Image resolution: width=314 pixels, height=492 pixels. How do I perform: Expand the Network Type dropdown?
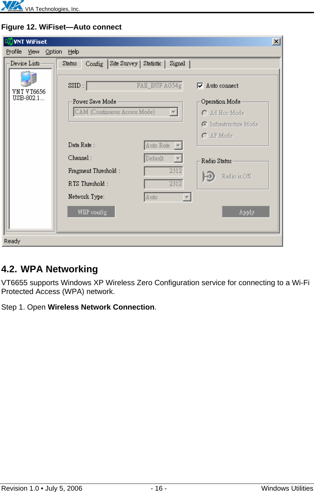click(x=187, y=197)
